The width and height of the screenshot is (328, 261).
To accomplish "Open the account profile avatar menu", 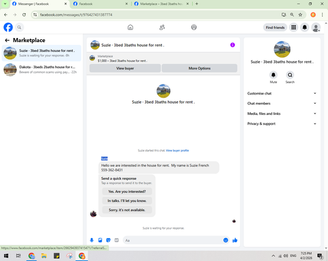I will click(316, 28).
